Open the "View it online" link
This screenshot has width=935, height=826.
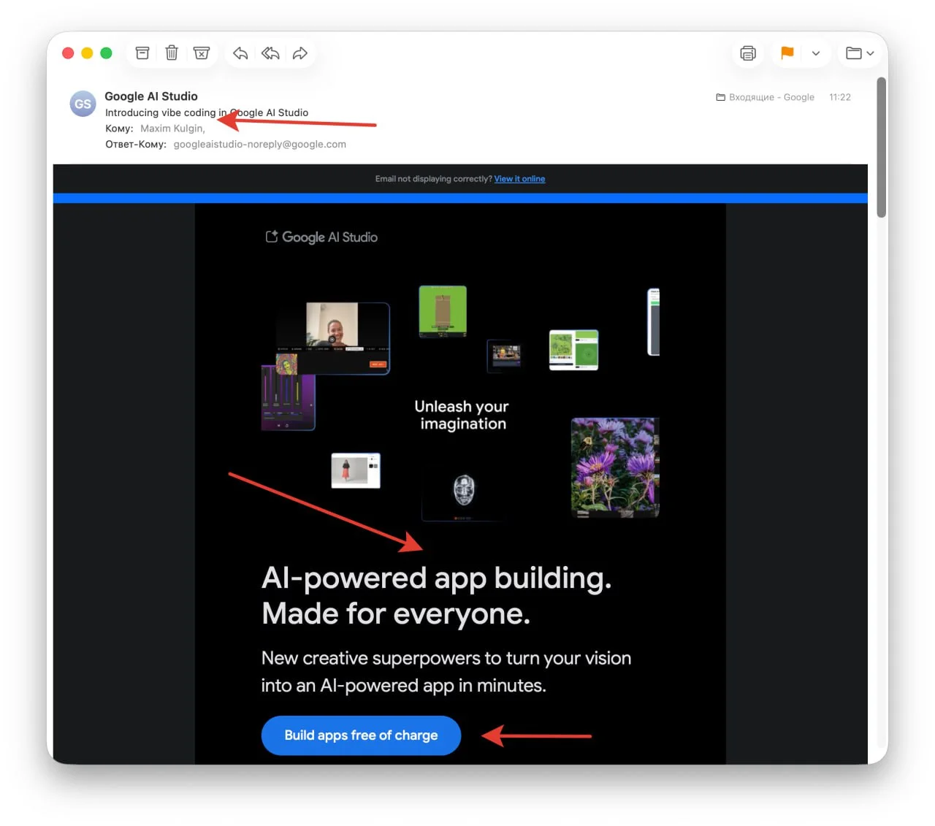(519, 179)
